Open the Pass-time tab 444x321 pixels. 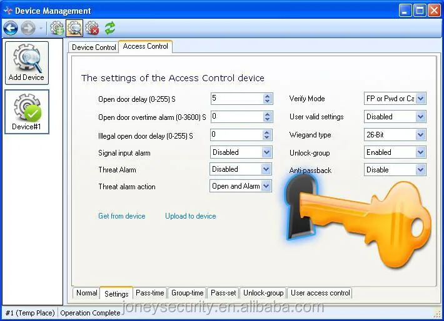click(150, 293)
